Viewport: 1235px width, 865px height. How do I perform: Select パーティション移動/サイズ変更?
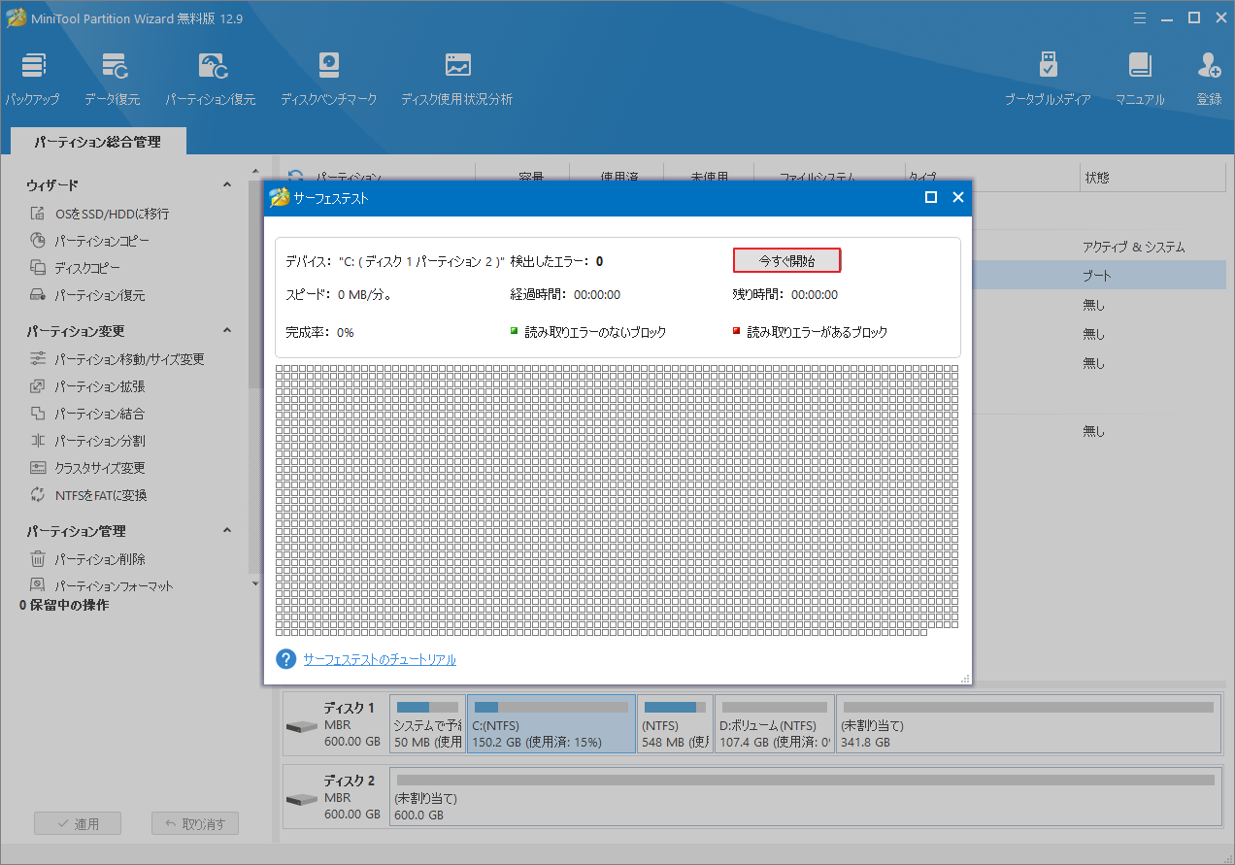117,359
